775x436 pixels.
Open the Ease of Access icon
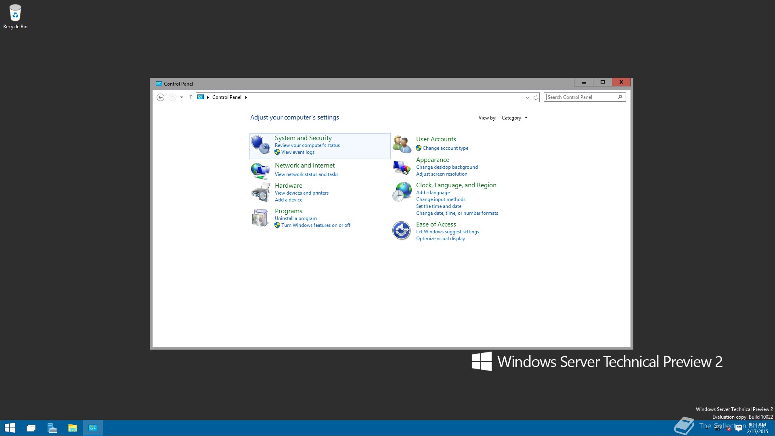tap(402, 231)
